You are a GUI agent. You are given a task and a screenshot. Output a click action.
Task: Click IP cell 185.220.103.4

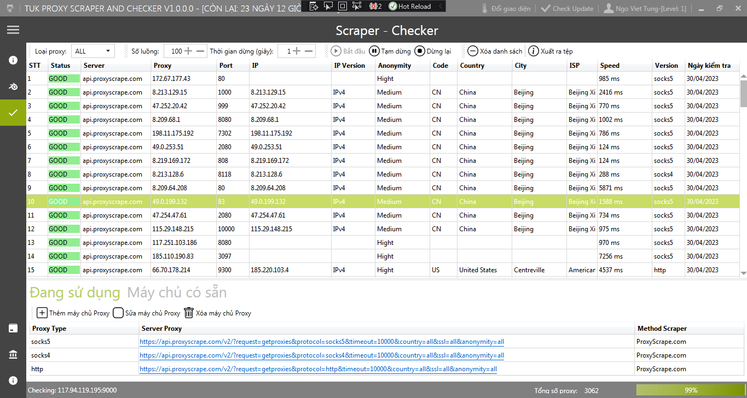click(290, 270)
